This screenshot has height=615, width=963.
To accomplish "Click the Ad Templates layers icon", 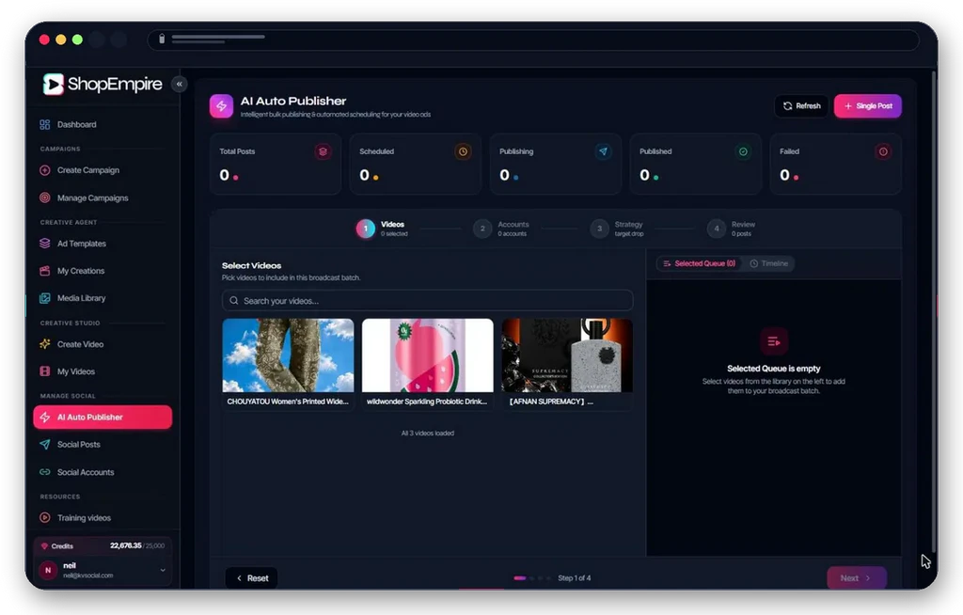I will click(45, 244).
